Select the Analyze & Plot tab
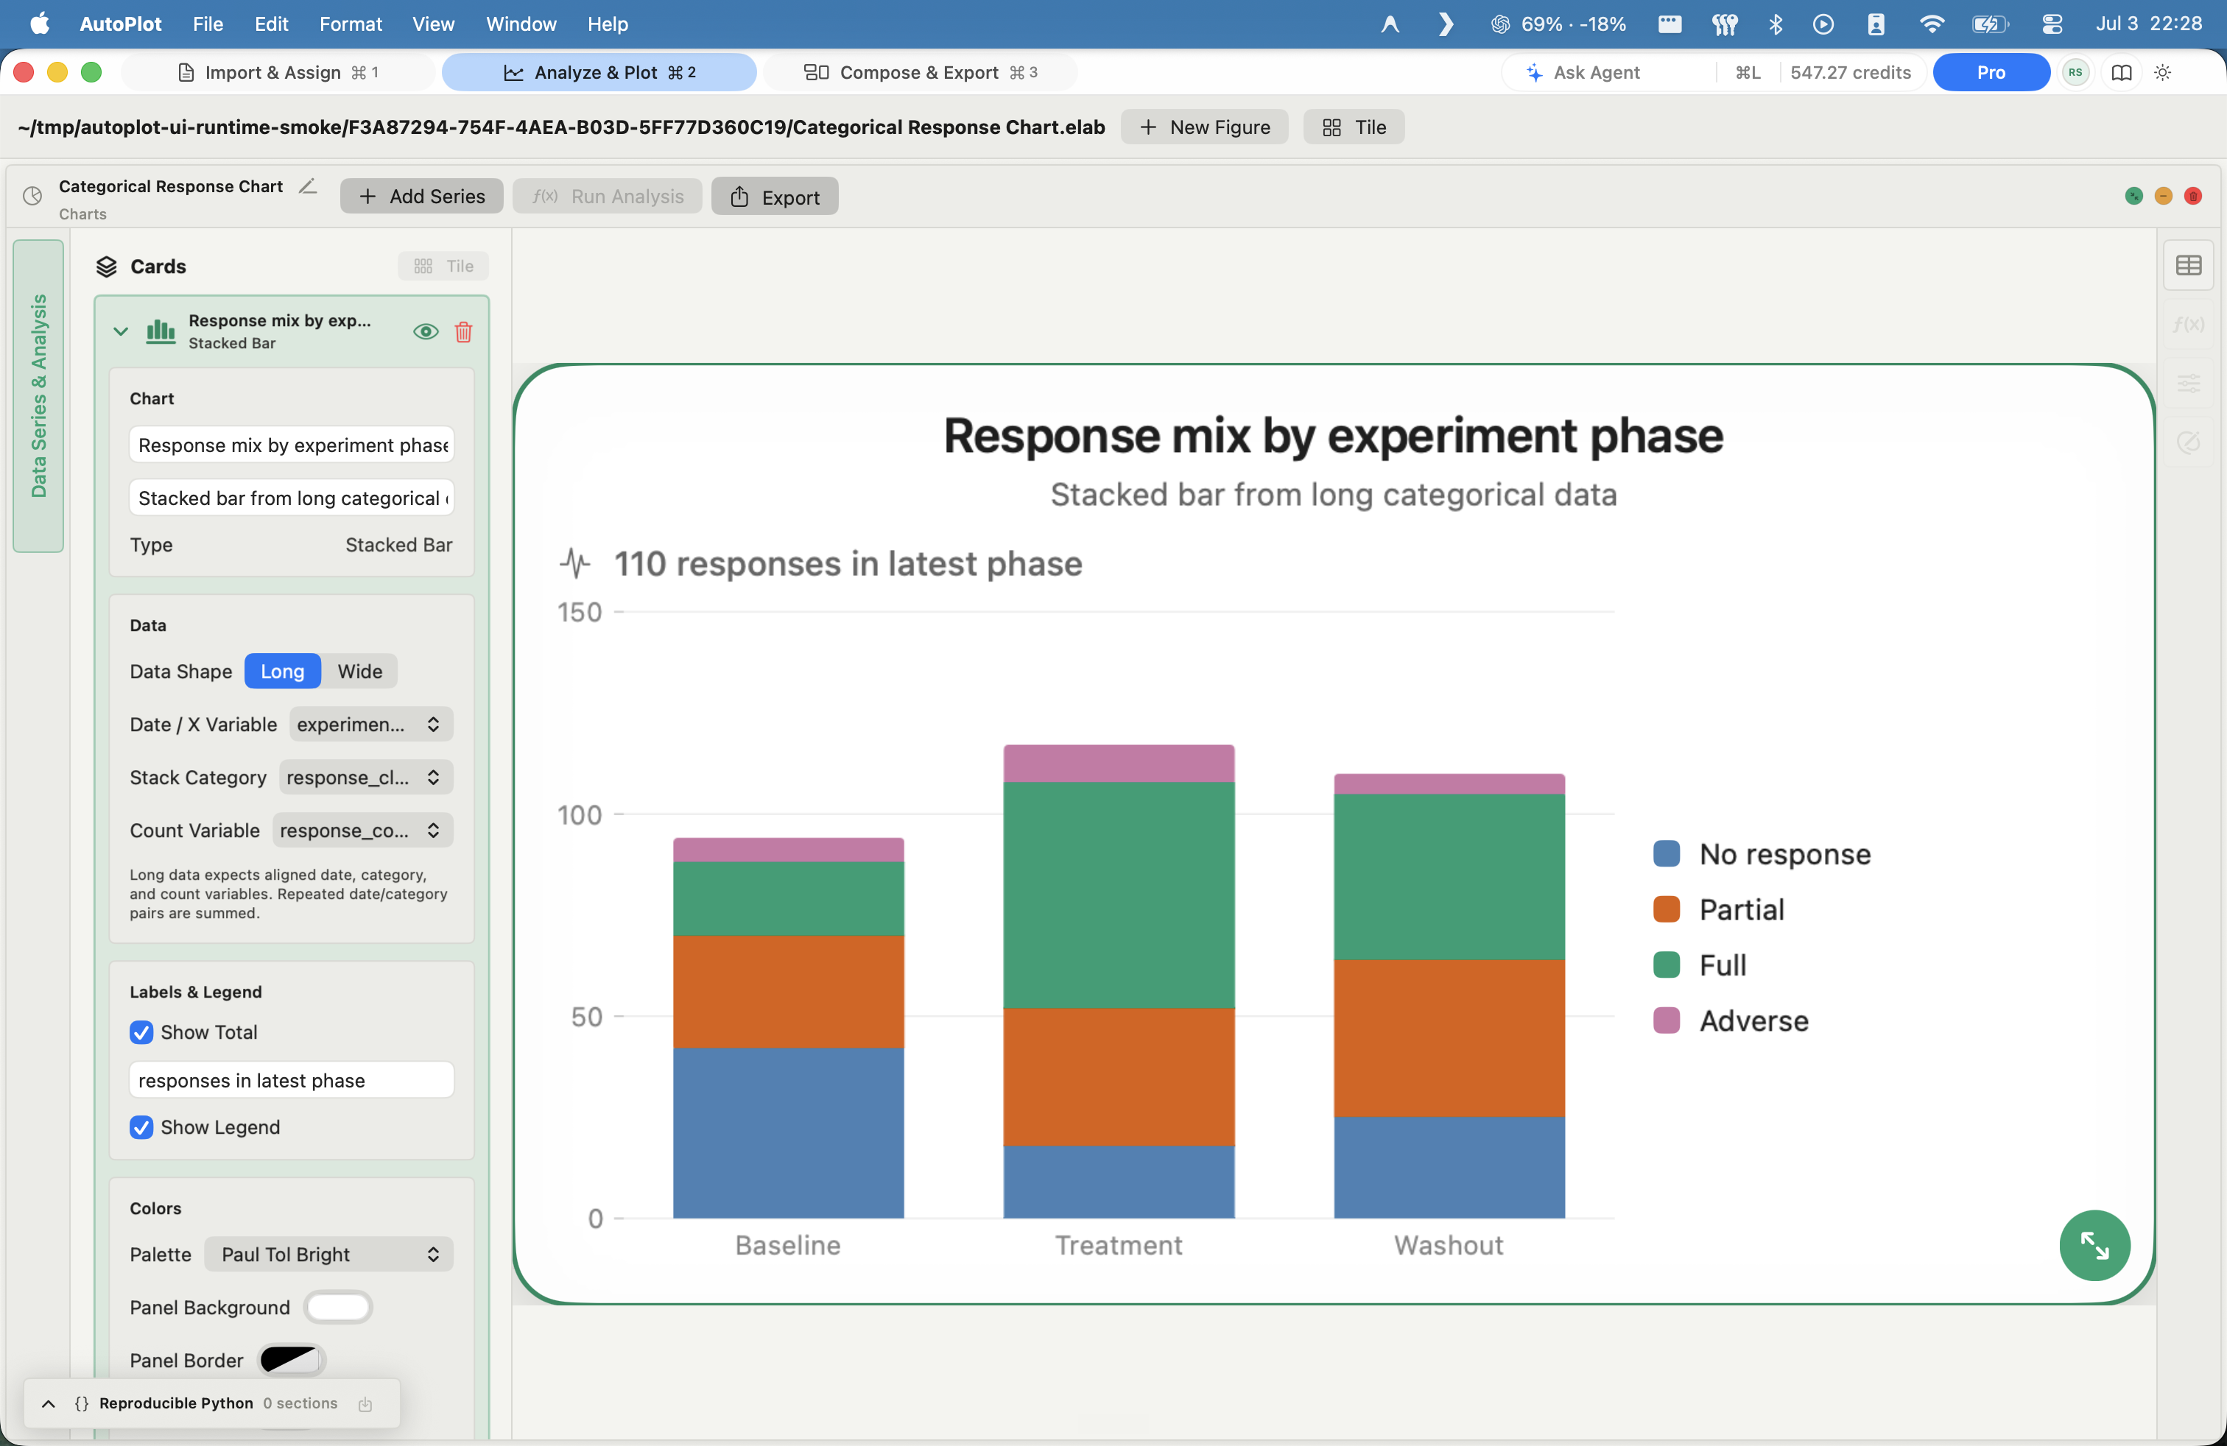This screenshot has width=2227, height=1446. 599,72
